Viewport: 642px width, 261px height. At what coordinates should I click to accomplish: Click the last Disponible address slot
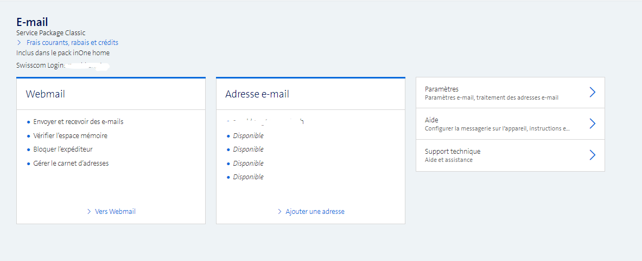(x=248, y=177)
